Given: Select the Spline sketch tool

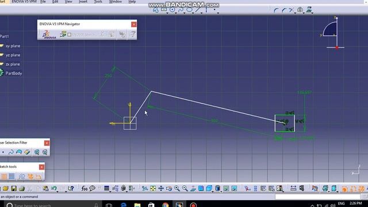Looking at the screenshot, I should (x=181, y=10).
